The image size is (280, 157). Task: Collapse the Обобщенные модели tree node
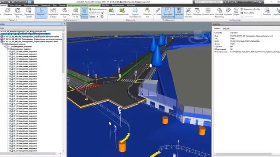tap(3, 44)
